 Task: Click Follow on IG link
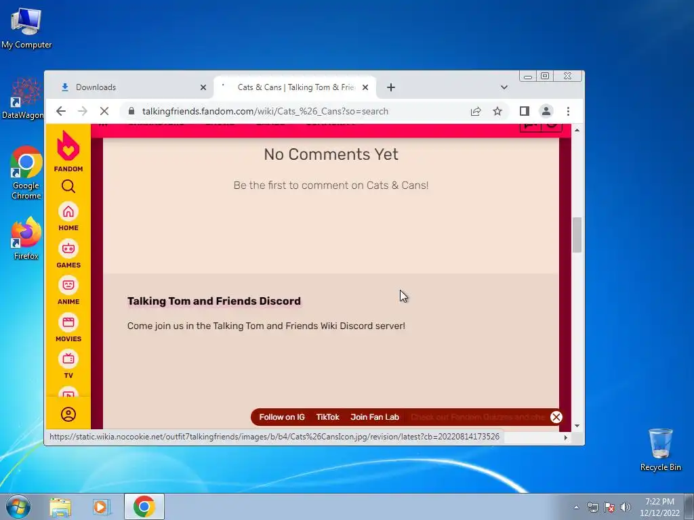(282, 417)
